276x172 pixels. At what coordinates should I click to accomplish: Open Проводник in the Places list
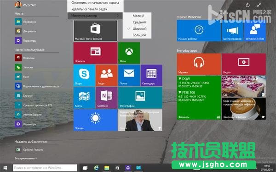pos(26,22)
